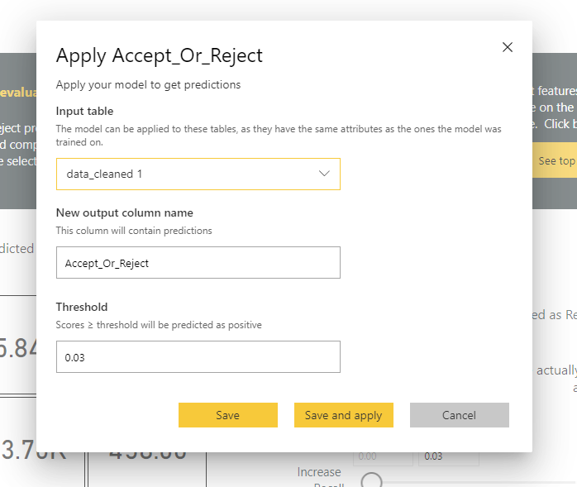Image resolution: width=577 pixels, height=487 pixels.
Task: Click the Apply Accept_Or_Reject dialog title
Action: coord(159,56)
